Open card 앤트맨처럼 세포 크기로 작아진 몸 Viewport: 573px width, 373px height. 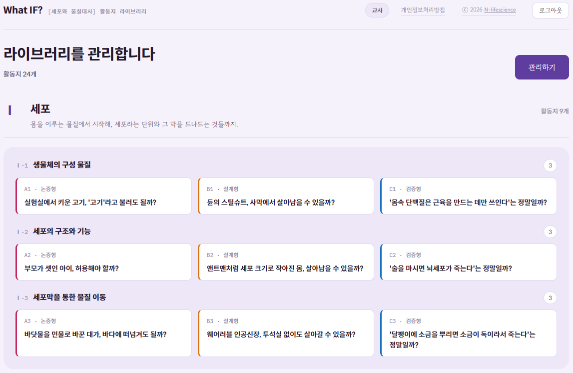(286, 262)
